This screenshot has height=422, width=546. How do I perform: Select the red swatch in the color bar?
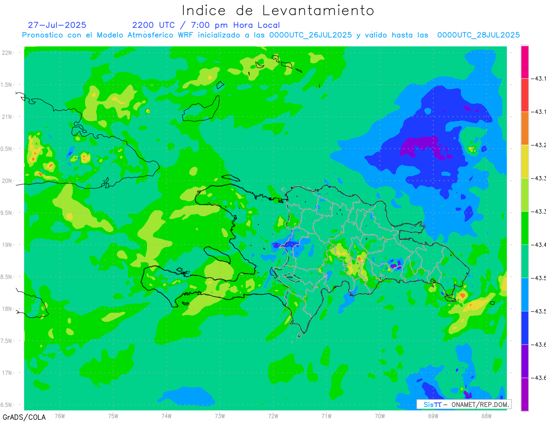[525, 95]
